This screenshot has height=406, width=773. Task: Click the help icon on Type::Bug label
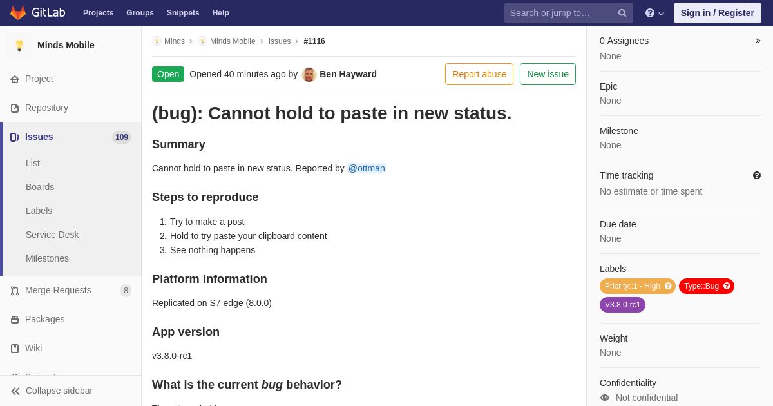[727, 286]
